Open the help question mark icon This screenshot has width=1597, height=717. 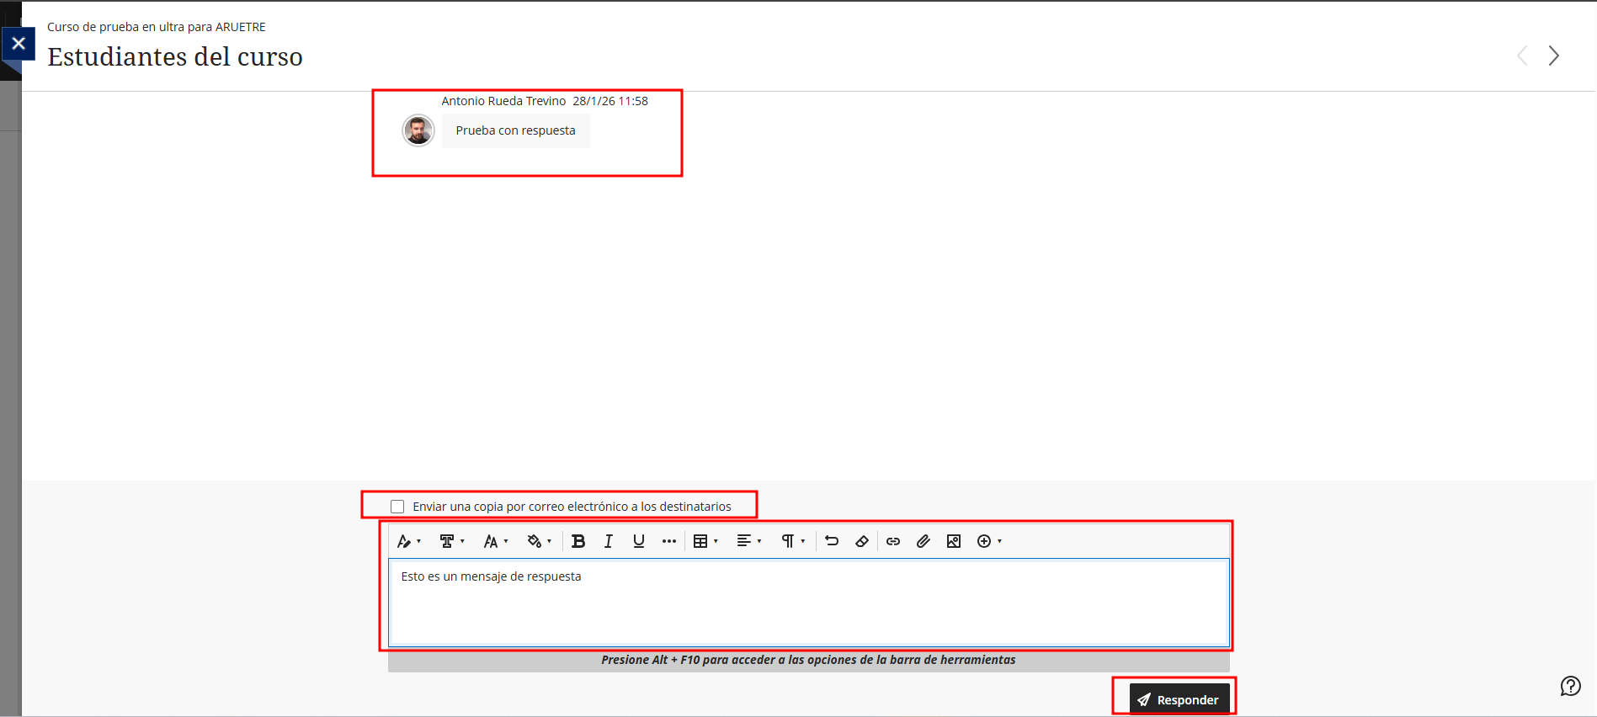1570,686
